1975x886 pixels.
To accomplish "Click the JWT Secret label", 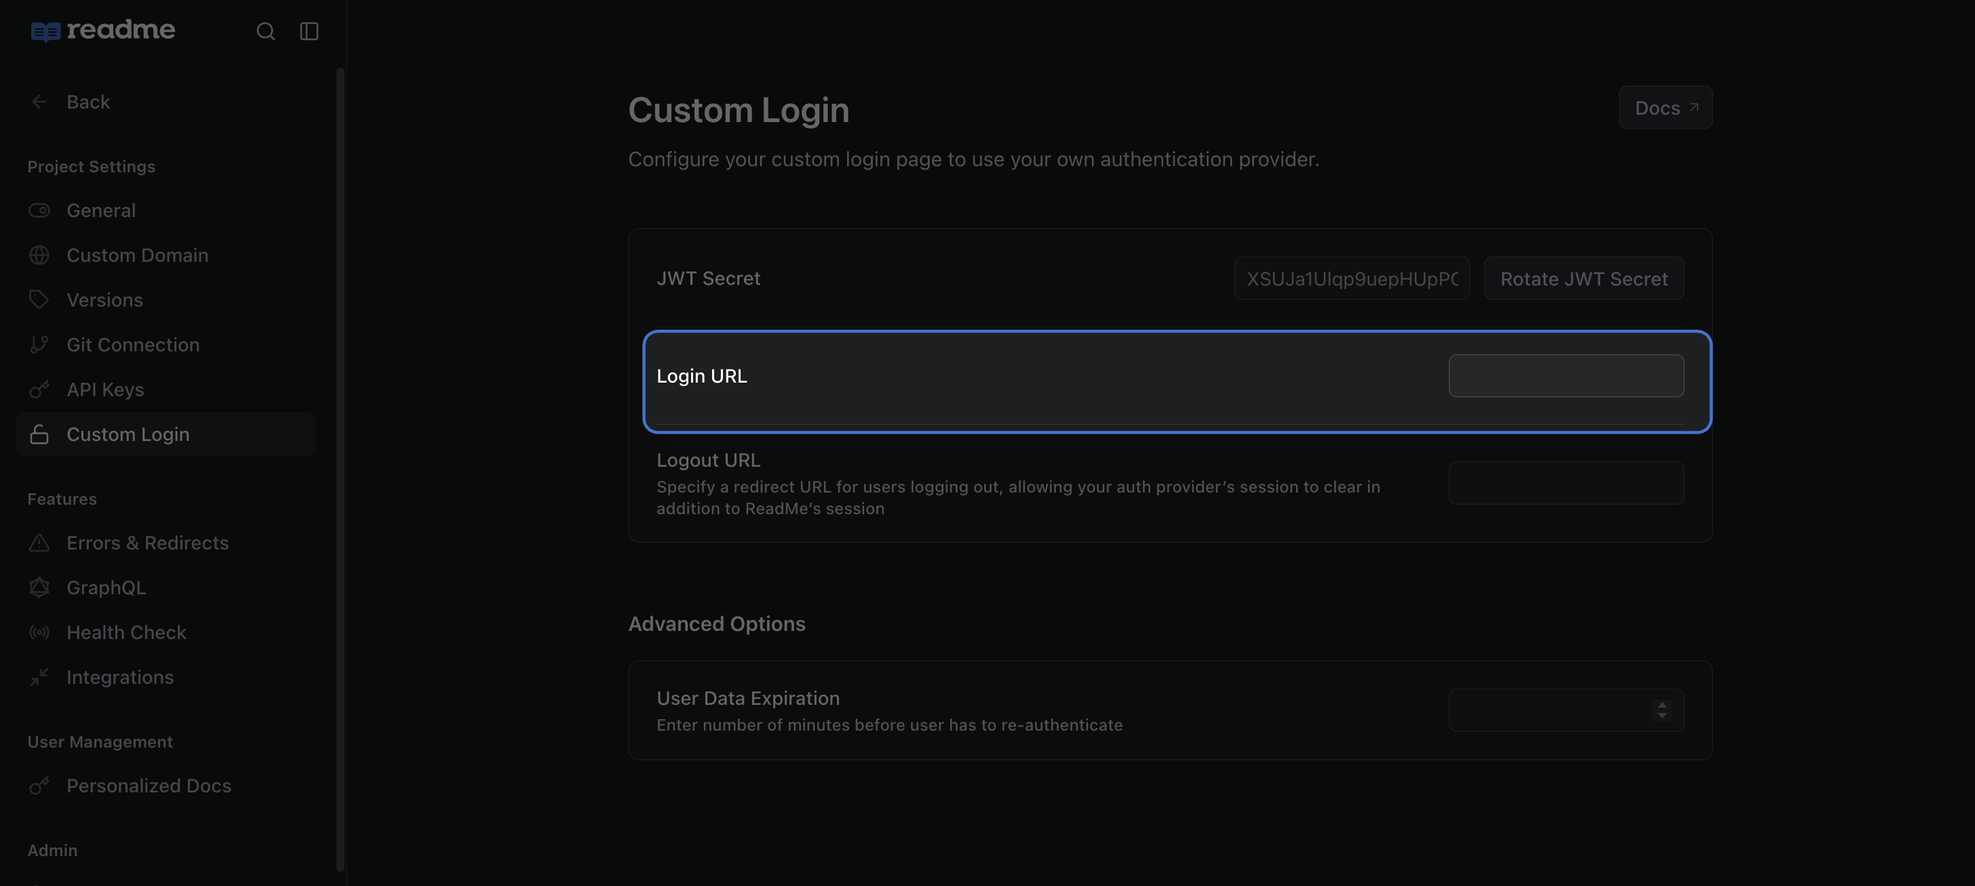I will [x=709, y=278].
